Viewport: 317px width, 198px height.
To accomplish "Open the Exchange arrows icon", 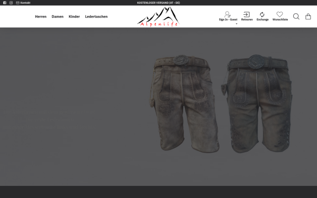I will pos(262,15).
